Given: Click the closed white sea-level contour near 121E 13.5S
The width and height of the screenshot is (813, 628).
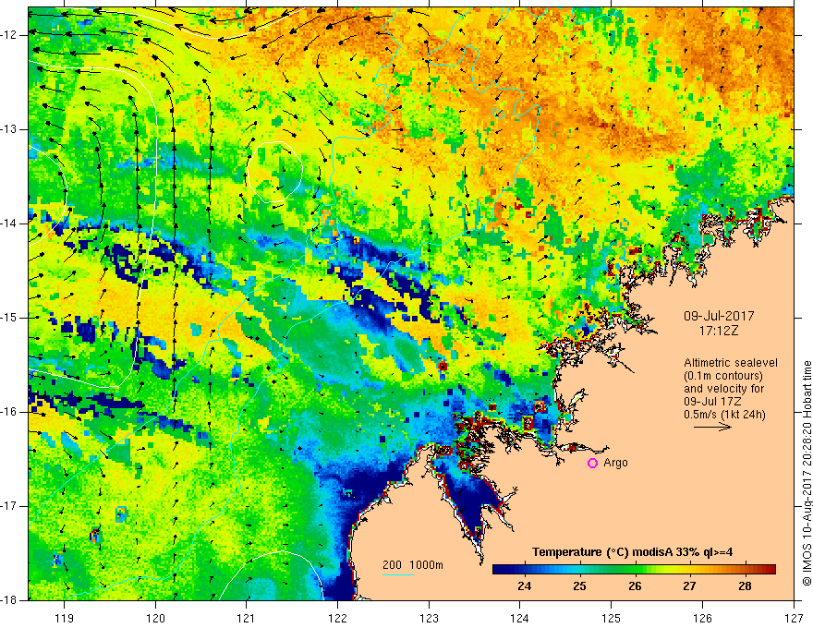Looking at the screenshot, I should (x=274, y=172).
